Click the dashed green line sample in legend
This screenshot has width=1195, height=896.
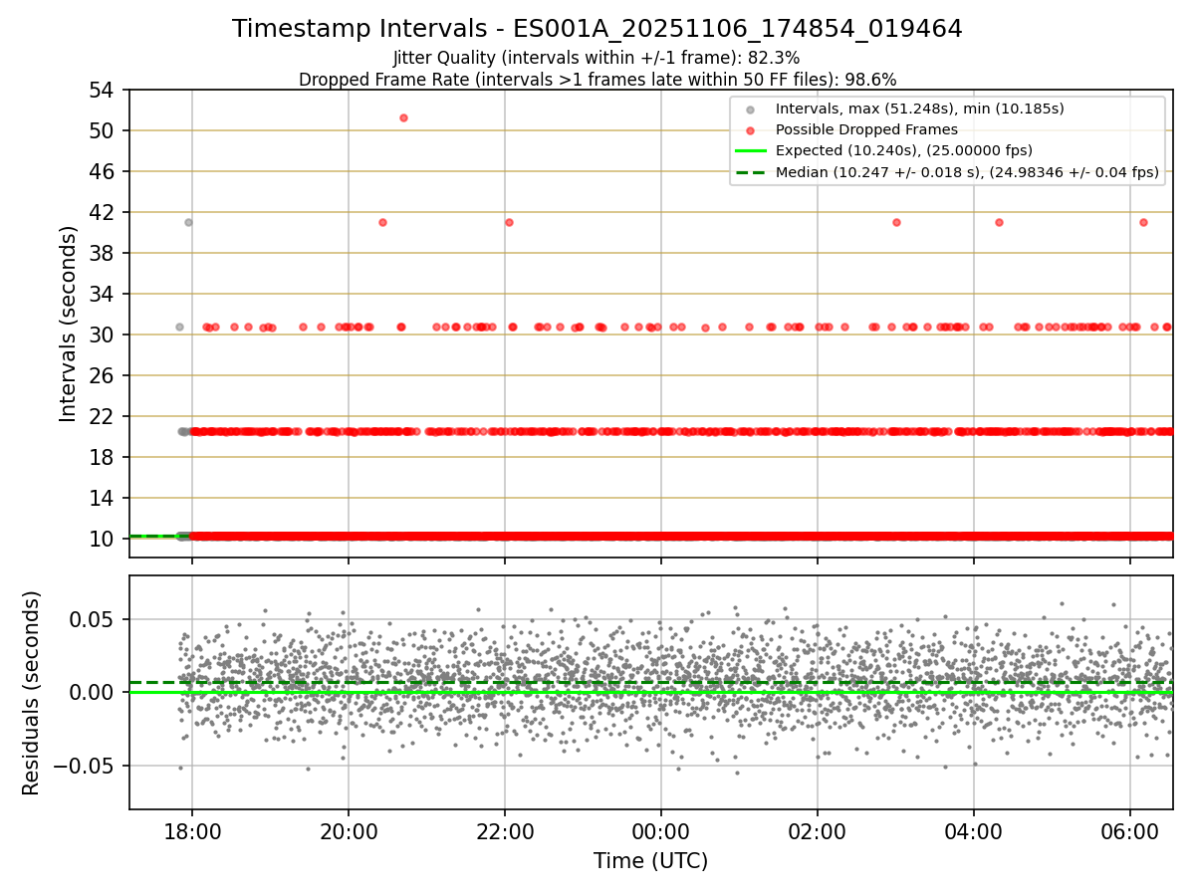[751, 172]
